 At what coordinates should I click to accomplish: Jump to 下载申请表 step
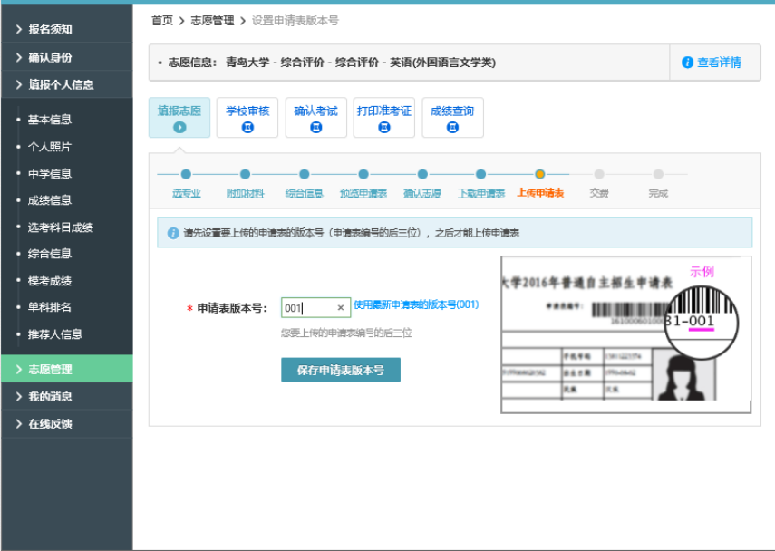click(x=480, y=193)
